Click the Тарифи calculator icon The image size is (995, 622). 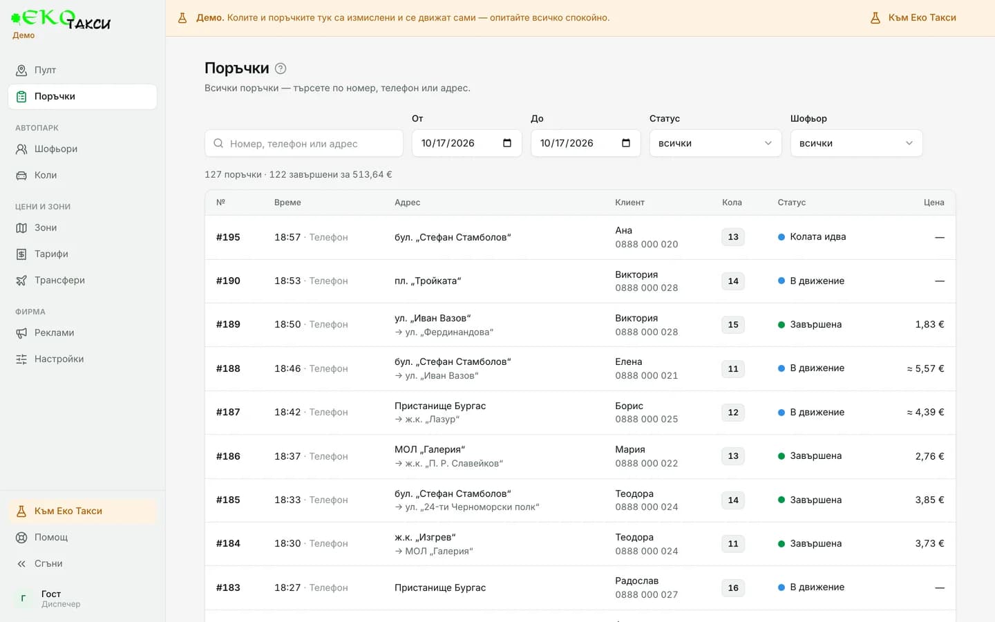[21, 254]
